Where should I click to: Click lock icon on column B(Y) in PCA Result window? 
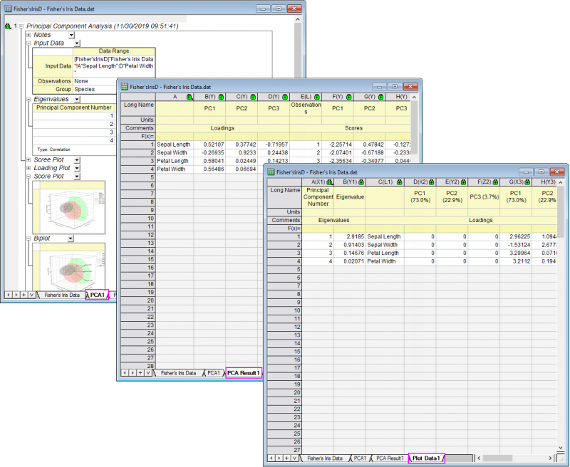[x=221, y=97]
